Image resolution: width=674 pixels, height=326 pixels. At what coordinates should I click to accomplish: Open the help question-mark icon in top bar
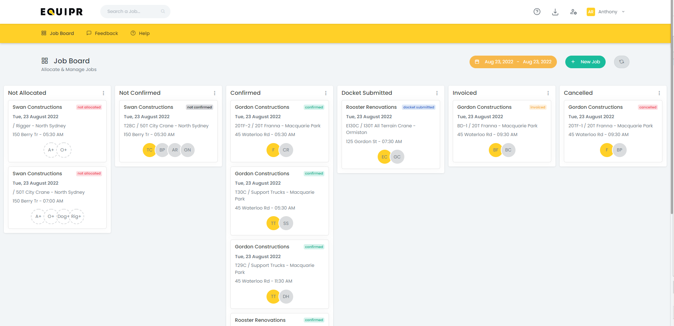pos(537,12)
